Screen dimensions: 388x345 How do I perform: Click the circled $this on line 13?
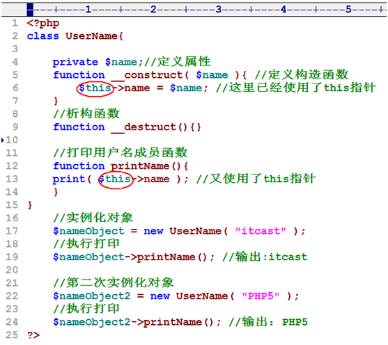(116, 179)
